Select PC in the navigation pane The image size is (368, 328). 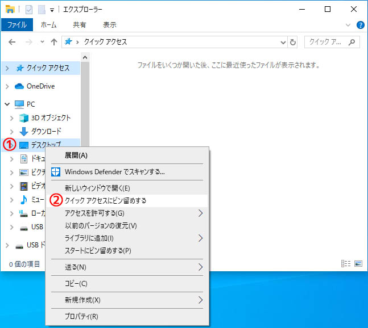pos(24,104)
